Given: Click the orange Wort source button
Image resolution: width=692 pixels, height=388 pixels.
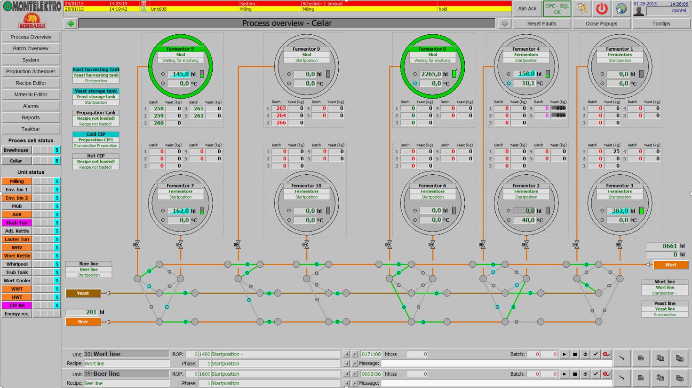Looking at the screenshot, I should tap(670, 265).
